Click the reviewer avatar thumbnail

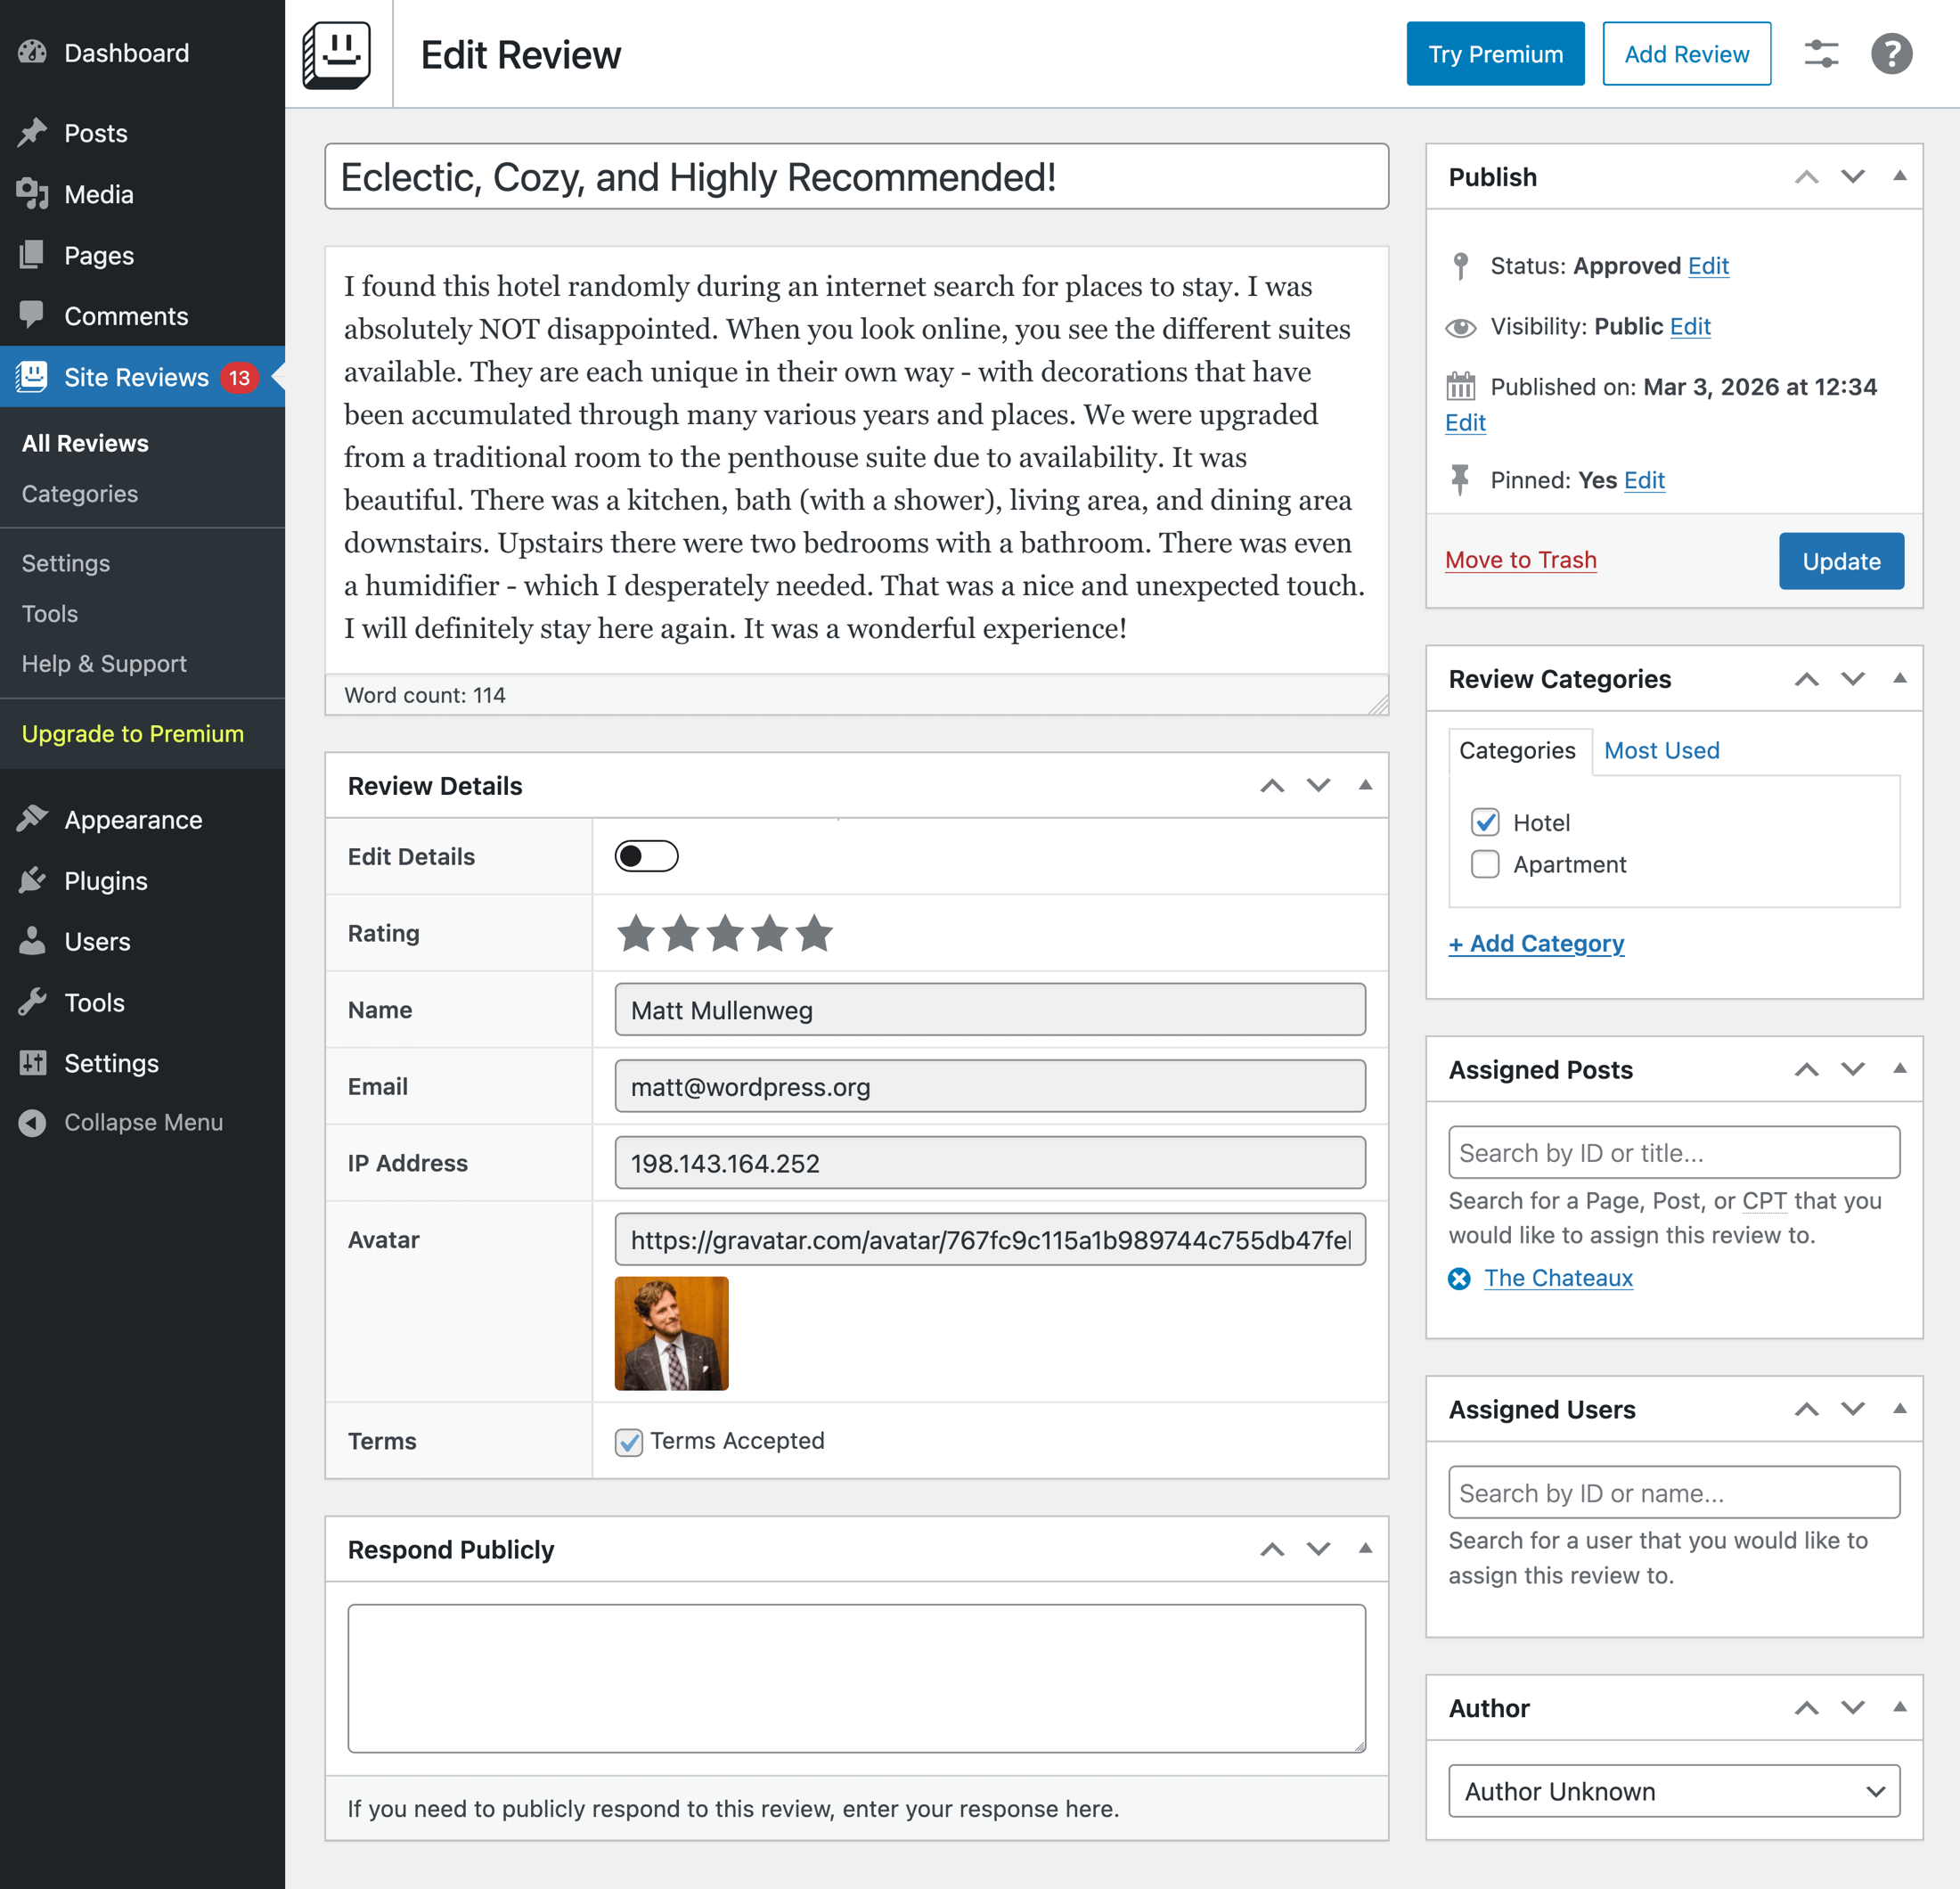click(x=671, y=1333)
